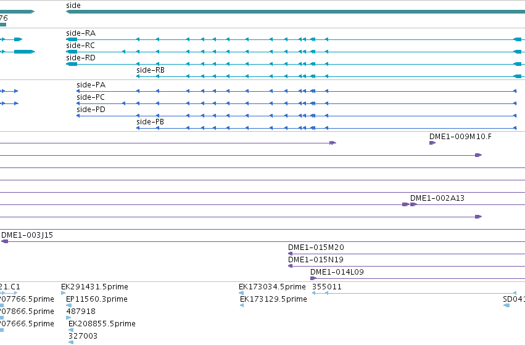Click the DME1-002A13 label
The image size is (525, 346).
pos(437,198)
